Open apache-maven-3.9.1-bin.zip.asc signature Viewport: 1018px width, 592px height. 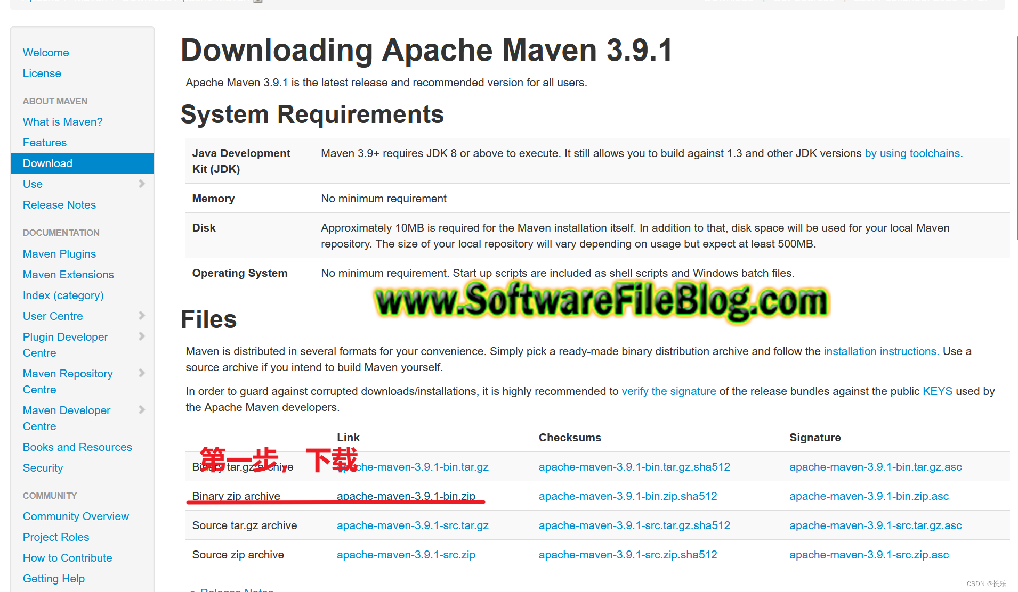click(869, 496)
